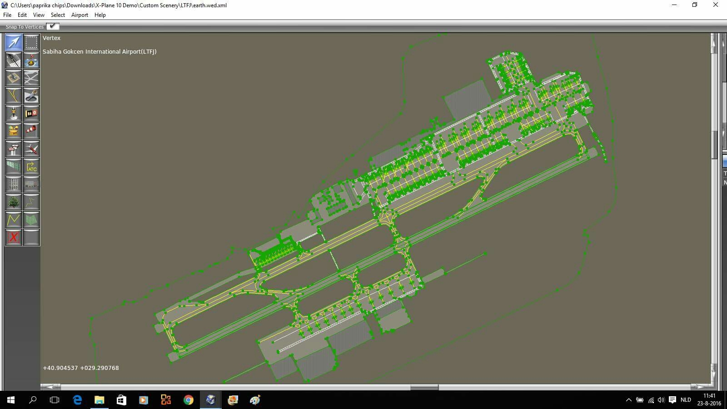This screenshot has height=409, width=727.
Task: Choose the Object placement tool
Action: [x=31, y=184]
